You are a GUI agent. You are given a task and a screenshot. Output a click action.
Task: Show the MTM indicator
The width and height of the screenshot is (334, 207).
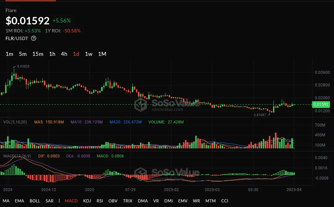[x=211, y=201]
